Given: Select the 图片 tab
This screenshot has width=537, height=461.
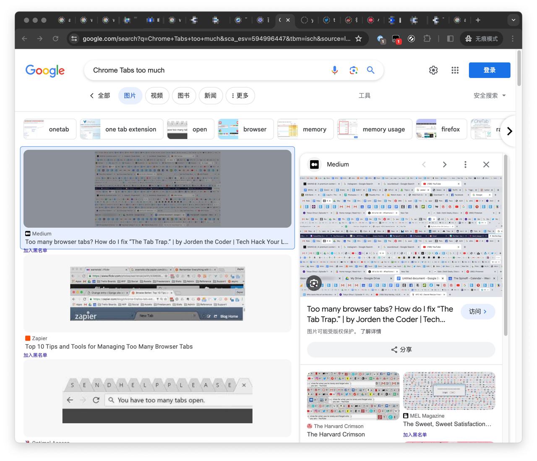Looking at the screenshot, I should pyautogui.click(x=130, y=96).
